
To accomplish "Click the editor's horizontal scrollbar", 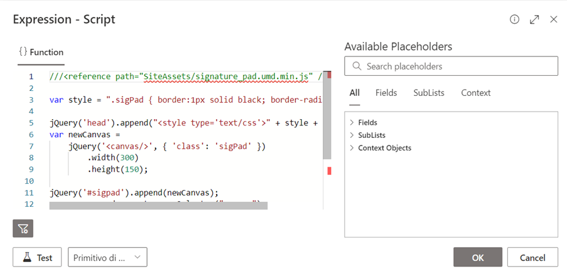I will pos(158,206).
